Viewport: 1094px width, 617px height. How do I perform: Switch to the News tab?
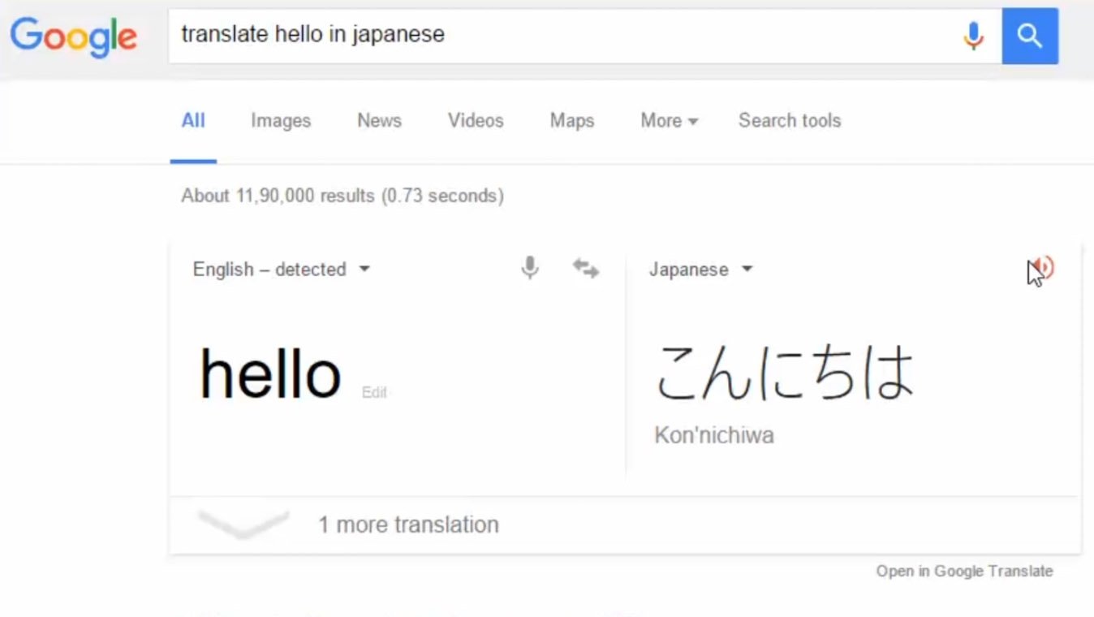(x=379, y=121)
